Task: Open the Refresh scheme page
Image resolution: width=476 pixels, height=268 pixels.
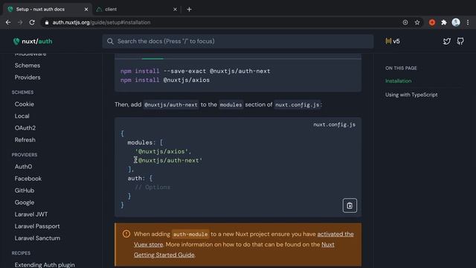Action: (x=25, y=140)
